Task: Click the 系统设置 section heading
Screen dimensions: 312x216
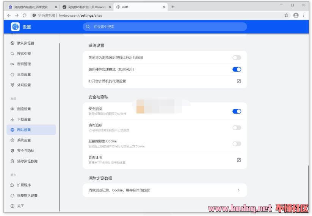Action: [x=96, y=46]
